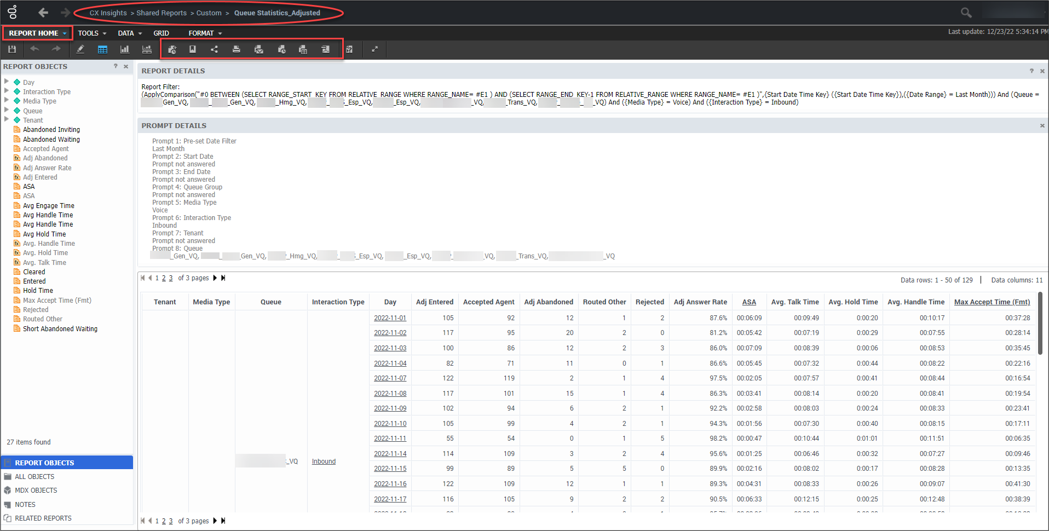Open the search magnifier icon
The image size is (1049, 531).
(966, 12)
